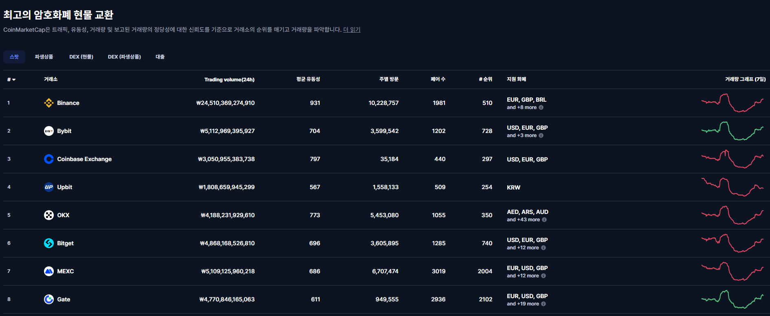Click Coinbase's weekly visits 35,184
This screenshot has width=770, height=316.
(389, 159)
